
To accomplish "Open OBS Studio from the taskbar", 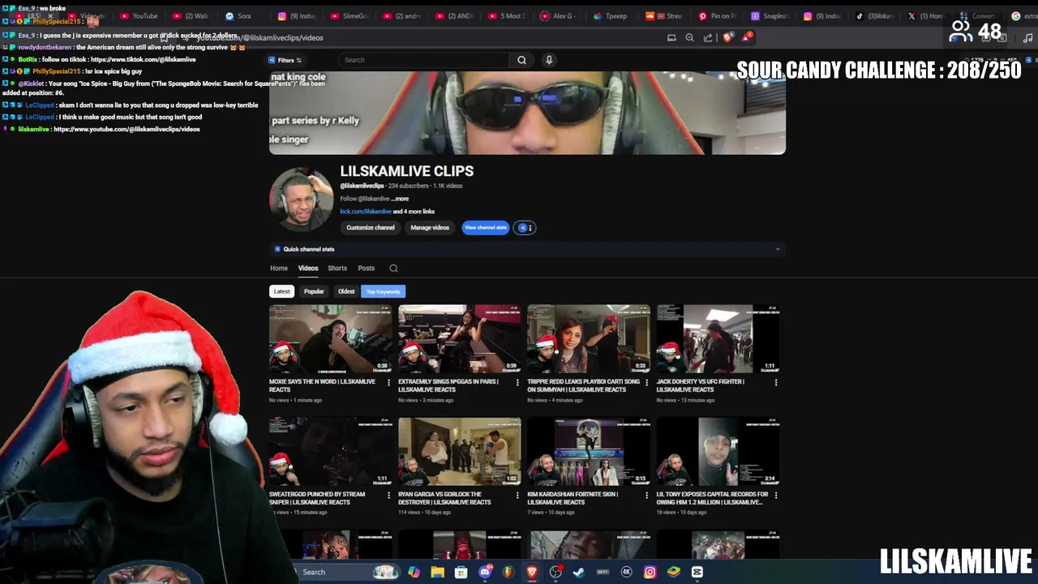I will (555, 573).
